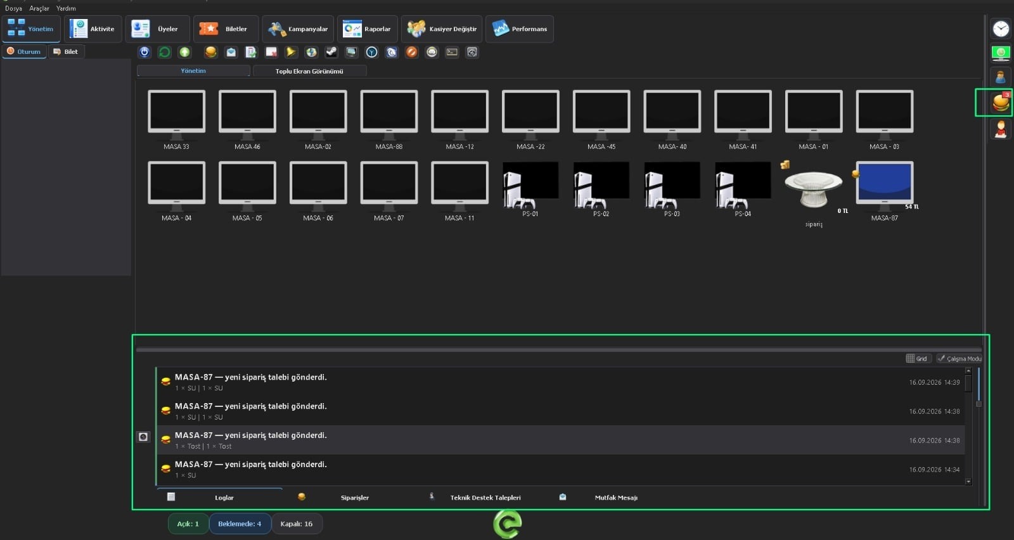Open the Aktivite section
The image size is (1014, 540).
[x=93, y=29]
